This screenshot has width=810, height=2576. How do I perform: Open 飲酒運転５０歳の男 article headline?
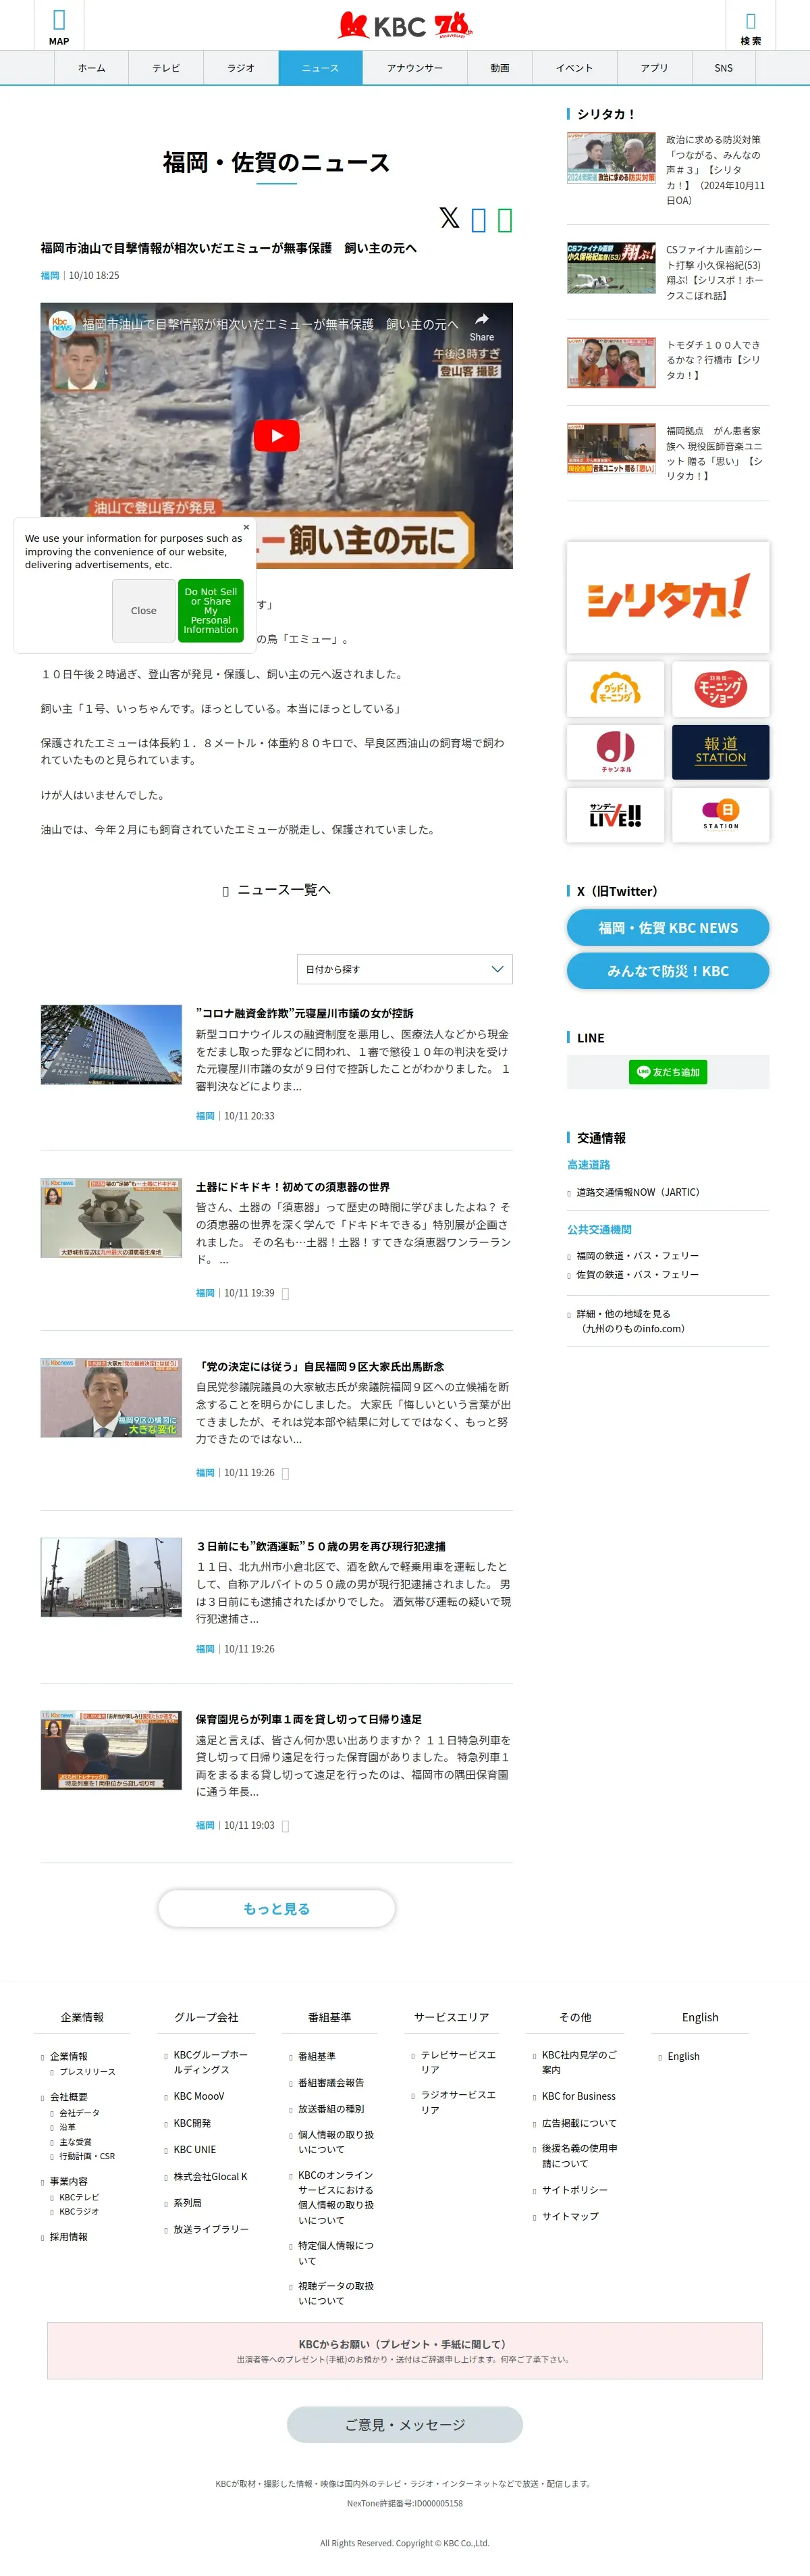pos(321,1546)
